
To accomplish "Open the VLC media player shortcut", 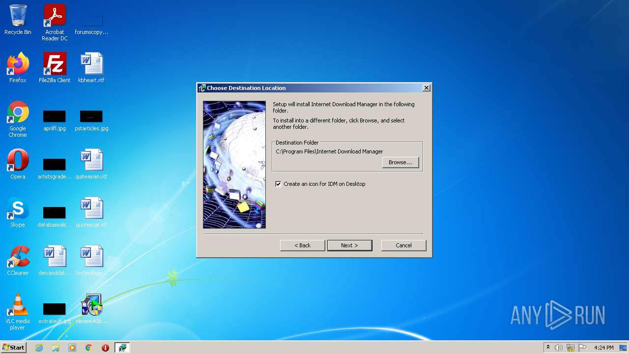I will coord(18,312).
